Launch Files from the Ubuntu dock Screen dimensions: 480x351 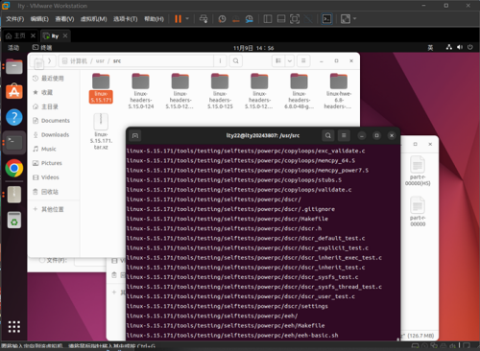tap(14, 66)
